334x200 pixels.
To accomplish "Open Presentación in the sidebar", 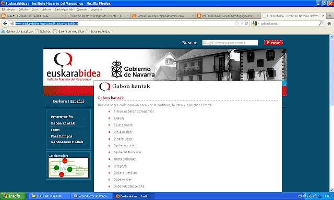I will pos(62,117).
